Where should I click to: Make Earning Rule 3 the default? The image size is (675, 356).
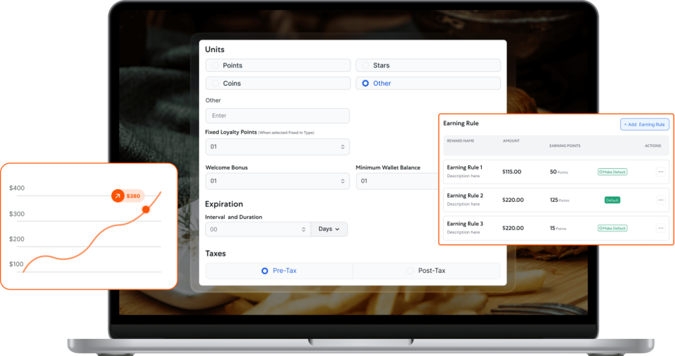pyautogui.click(x=612, y=228)
